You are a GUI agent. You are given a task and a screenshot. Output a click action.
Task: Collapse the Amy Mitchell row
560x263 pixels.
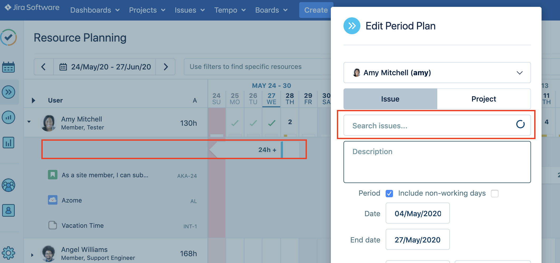[29, 122]
